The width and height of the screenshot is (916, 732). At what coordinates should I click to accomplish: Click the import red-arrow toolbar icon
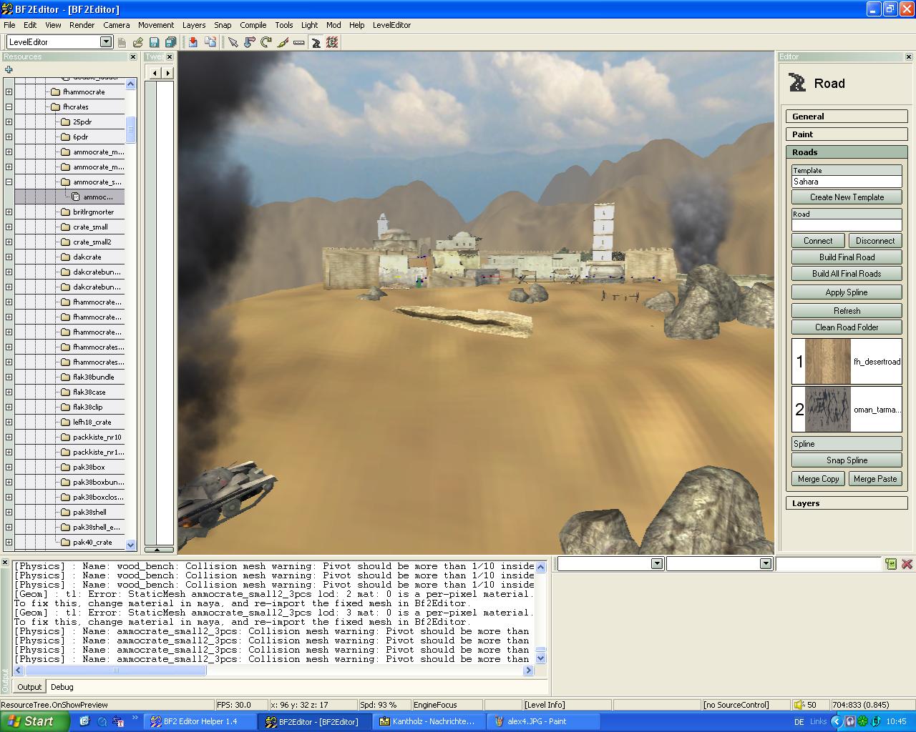pos(193,42)
